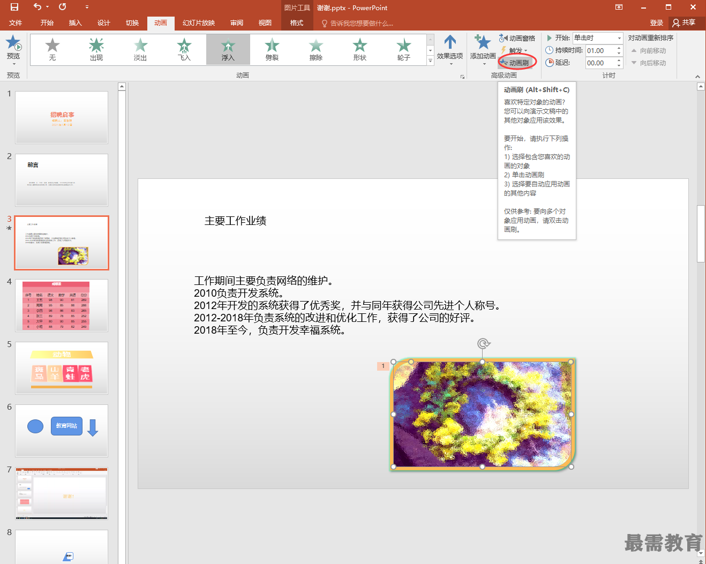Screen dimensions: 706x564
Task: Decrease the 延迟 delay with spinner down arrow
Action: [619, 65]
